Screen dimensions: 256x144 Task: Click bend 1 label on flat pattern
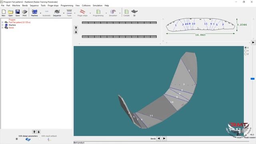(x=176, y=25)
